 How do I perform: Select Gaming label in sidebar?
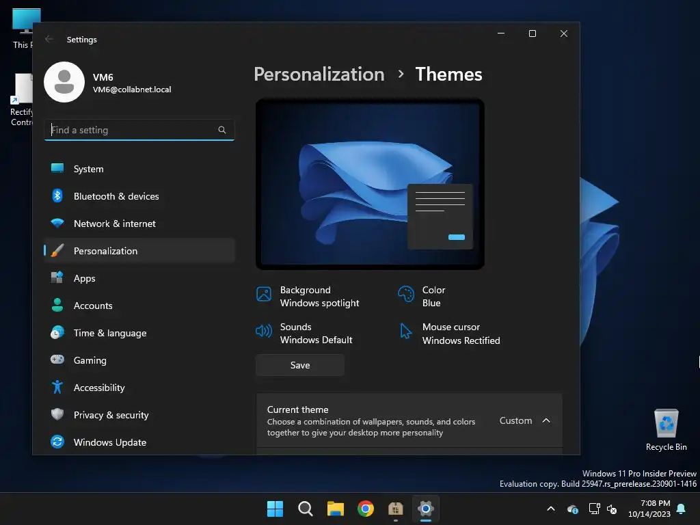[90, 360]
